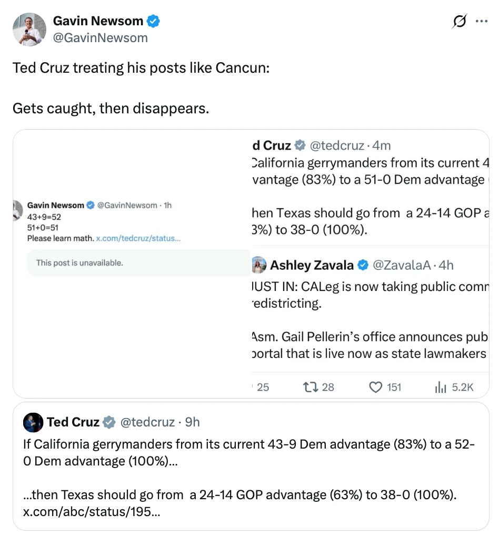Like the post using the heart icon

[376, 387]
